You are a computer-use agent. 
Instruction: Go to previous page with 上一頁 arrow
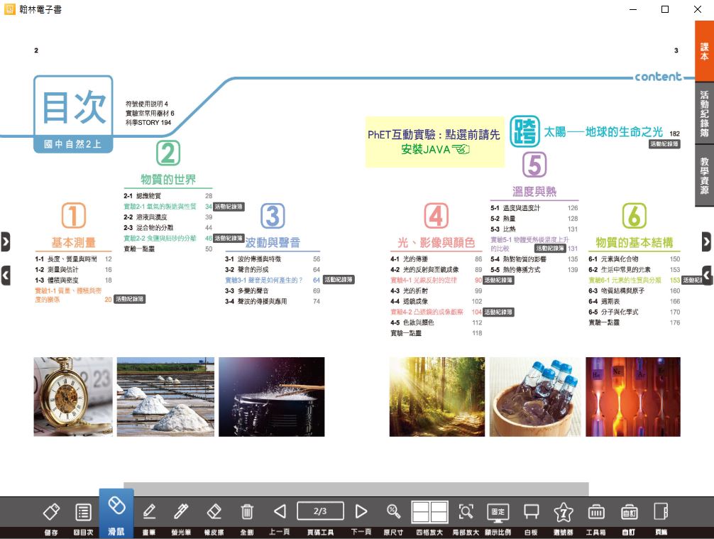coord(280,511)
